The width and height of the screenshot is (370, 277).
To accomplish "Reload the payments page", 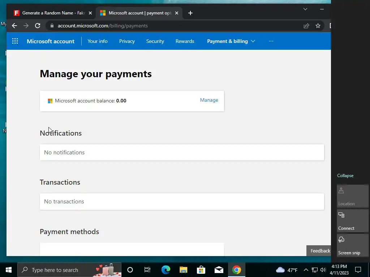I will click(38, 26).
